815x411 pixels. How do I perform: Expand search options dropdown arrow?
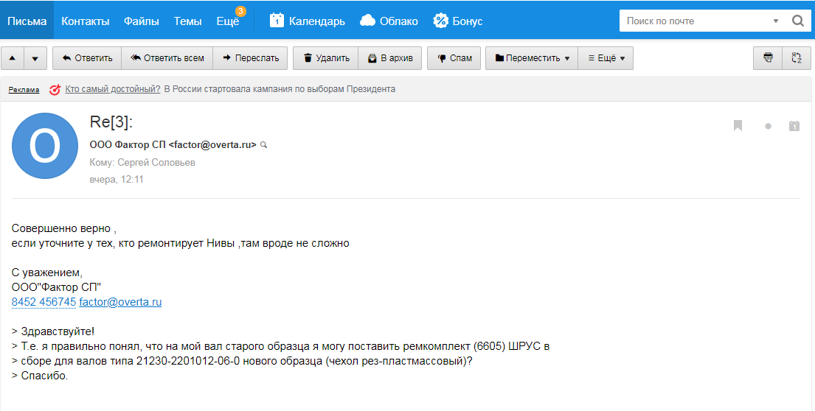pyautogui.click(x=776, y=21)
